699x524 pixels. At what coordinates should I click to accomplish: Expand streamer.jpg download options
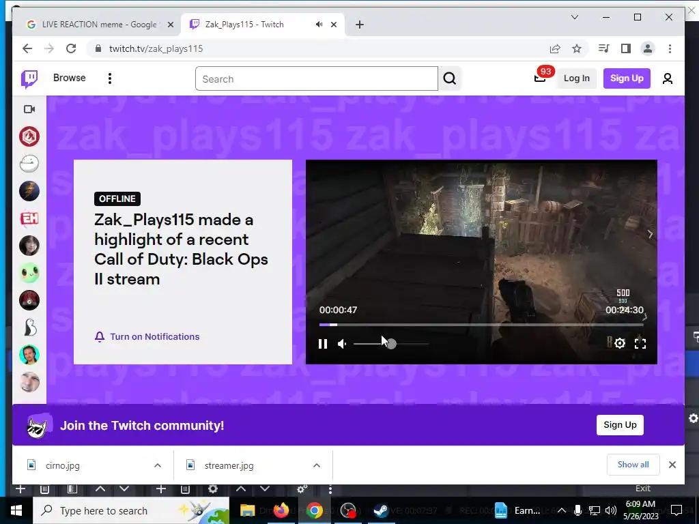point(317,465)
